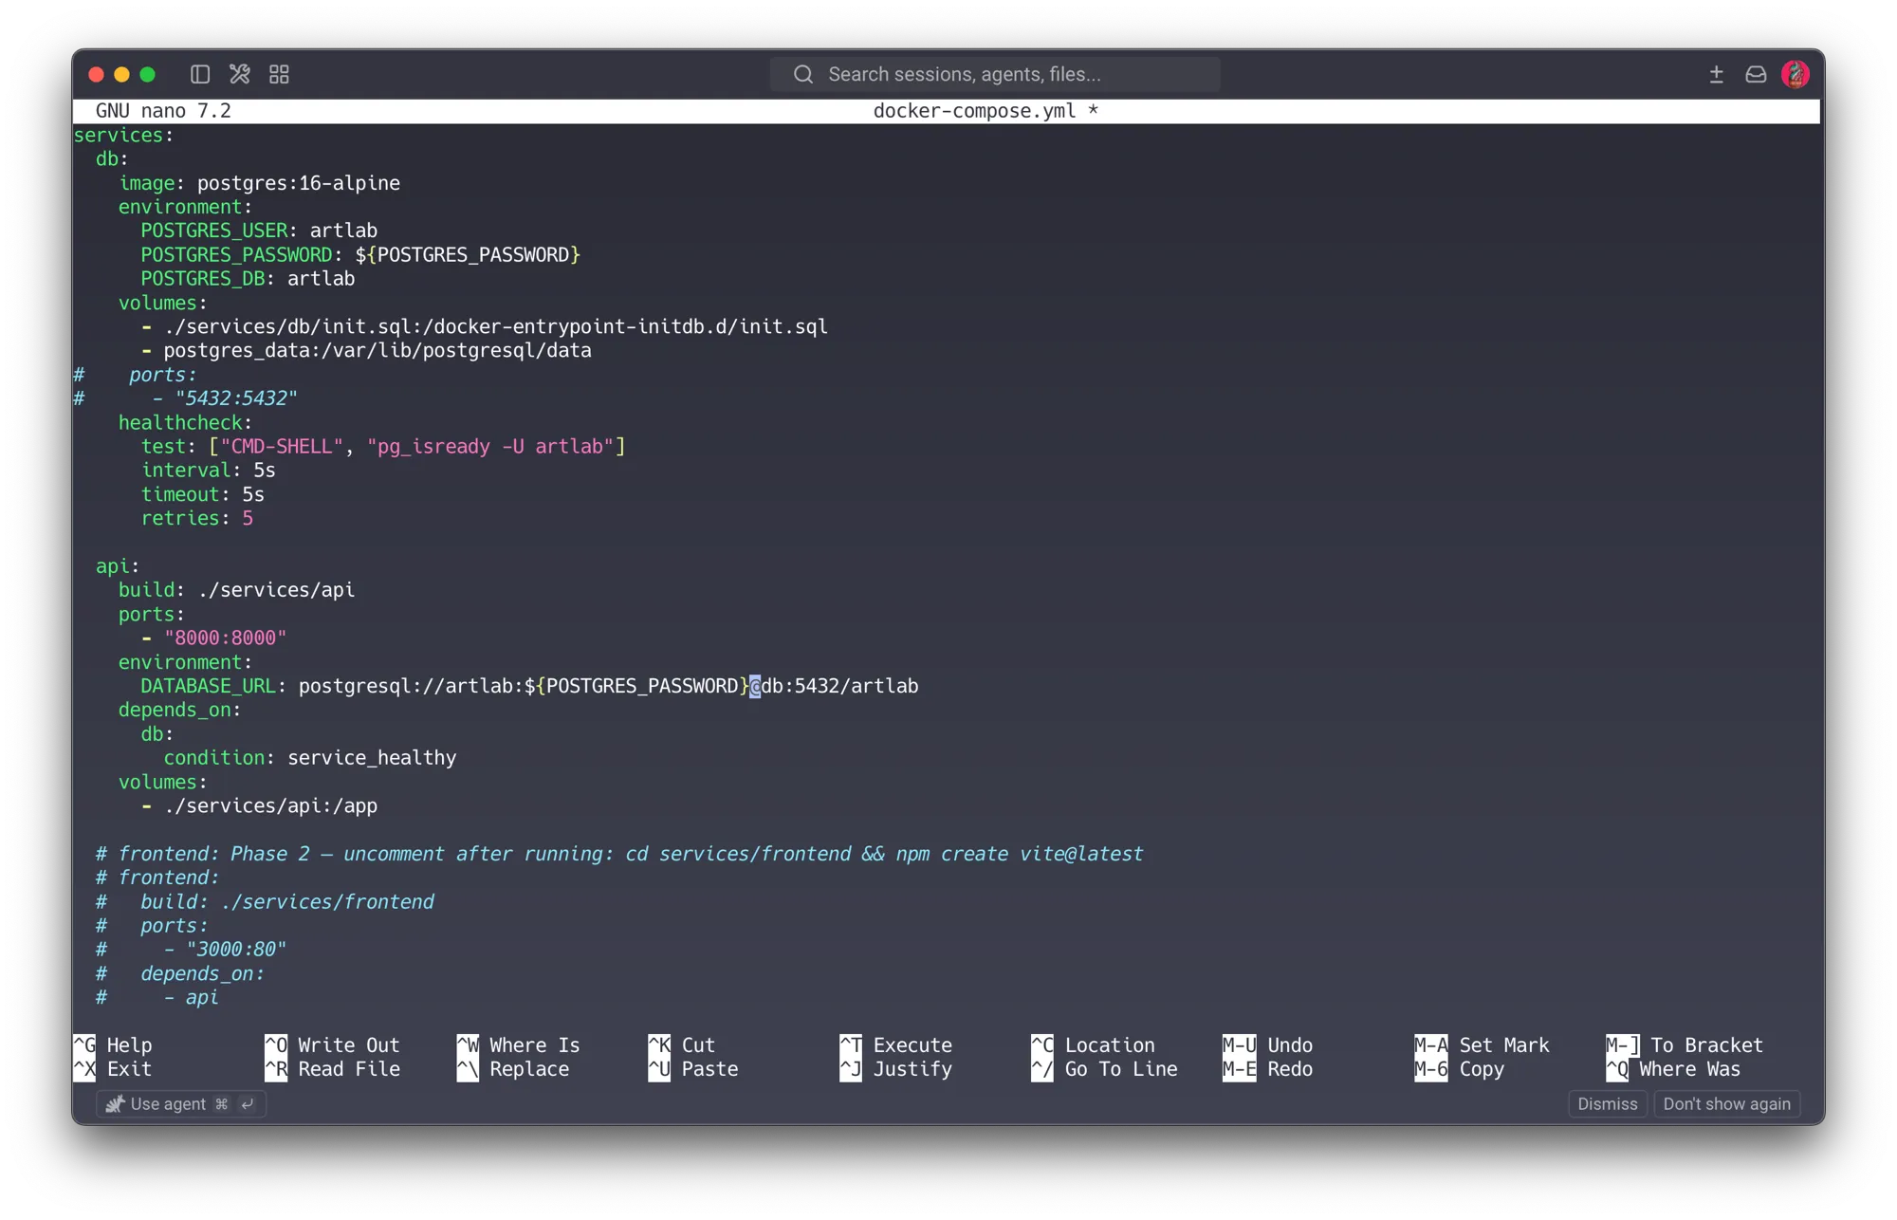1897x1220 pixels.
Task: Click 'DATABASE_URL' key
Action: pyautogui.click(x=209, y=686)
